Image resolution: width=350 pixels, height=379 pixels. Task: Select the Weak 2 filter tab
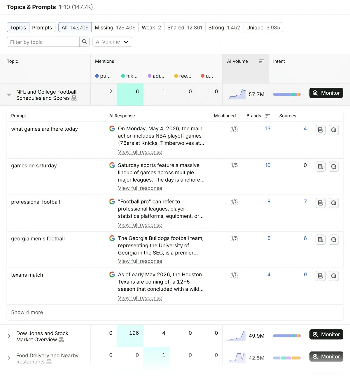pyautogui.click(x=151, y=27)
